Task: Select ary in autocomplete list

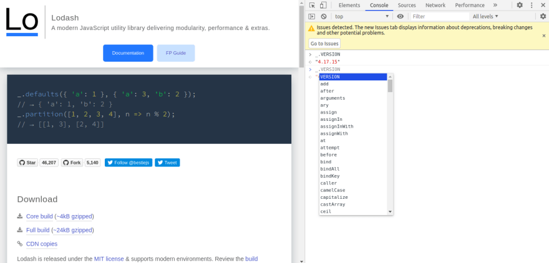Action: [x=353, y=105]
